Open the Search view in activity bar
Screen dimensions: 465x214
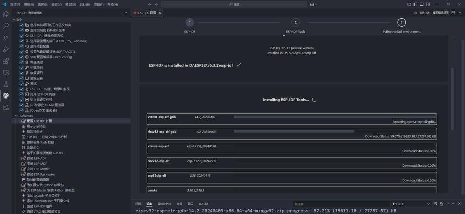pos(6,26)
